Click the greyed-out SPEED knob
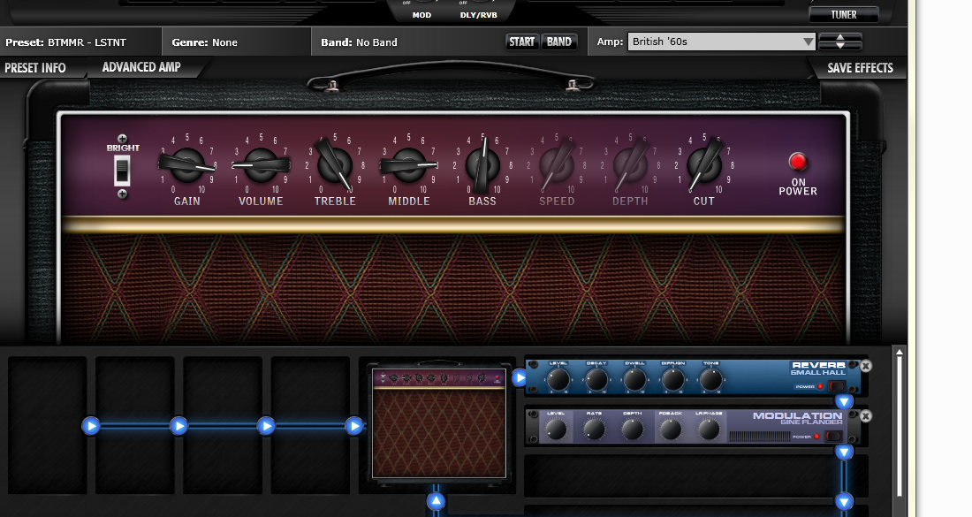 557,164
